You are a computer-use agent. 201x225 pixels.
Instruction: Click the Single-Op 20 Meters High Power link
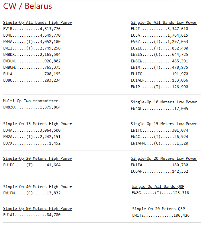click(37, 158)
